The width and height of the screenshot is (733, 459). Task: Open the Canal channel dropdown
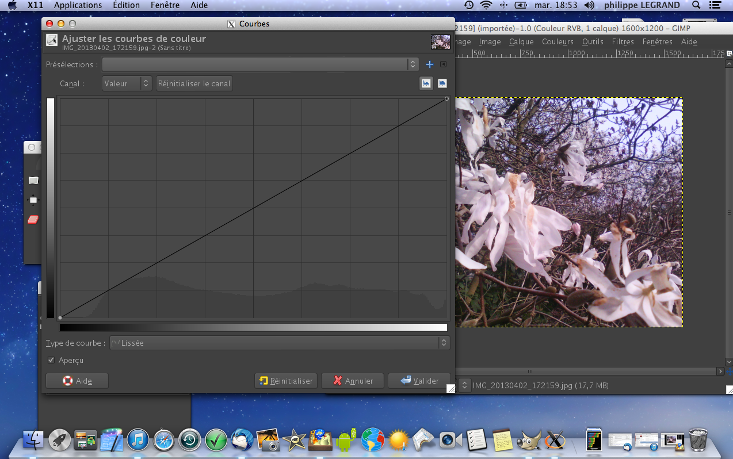click(127, 83)
